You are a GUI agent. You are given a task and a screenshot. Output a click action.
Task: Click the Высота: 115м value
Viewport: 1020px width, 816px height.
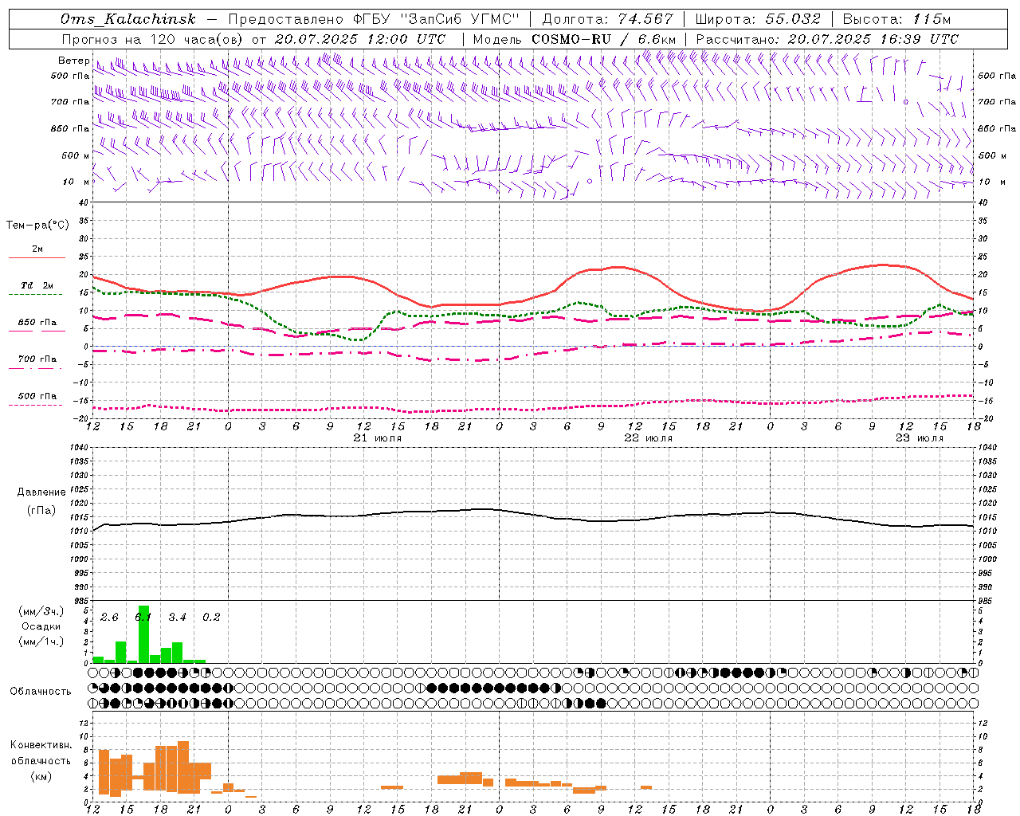coord(896,20)
